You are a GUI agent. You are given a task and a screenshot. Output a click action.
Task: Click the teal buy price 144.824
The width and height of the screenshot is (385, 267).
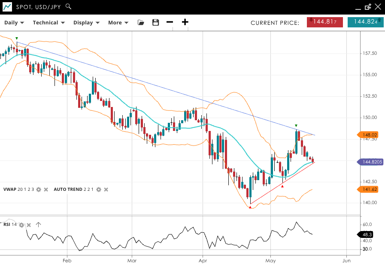pyautogui.click(x=365, y=22)
